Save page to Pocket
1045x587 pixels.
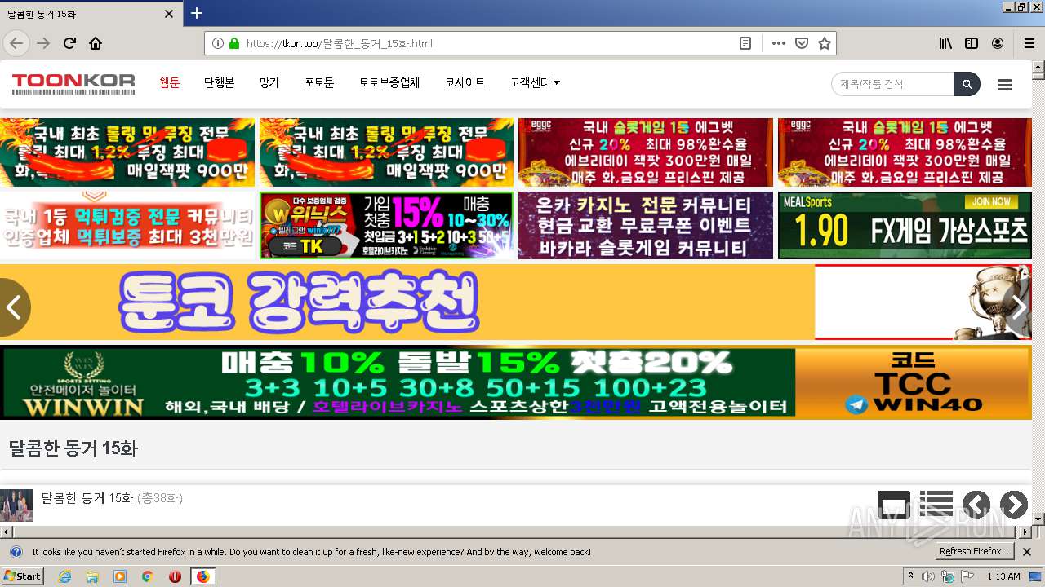pyautogui.click(x=802, y=43)
